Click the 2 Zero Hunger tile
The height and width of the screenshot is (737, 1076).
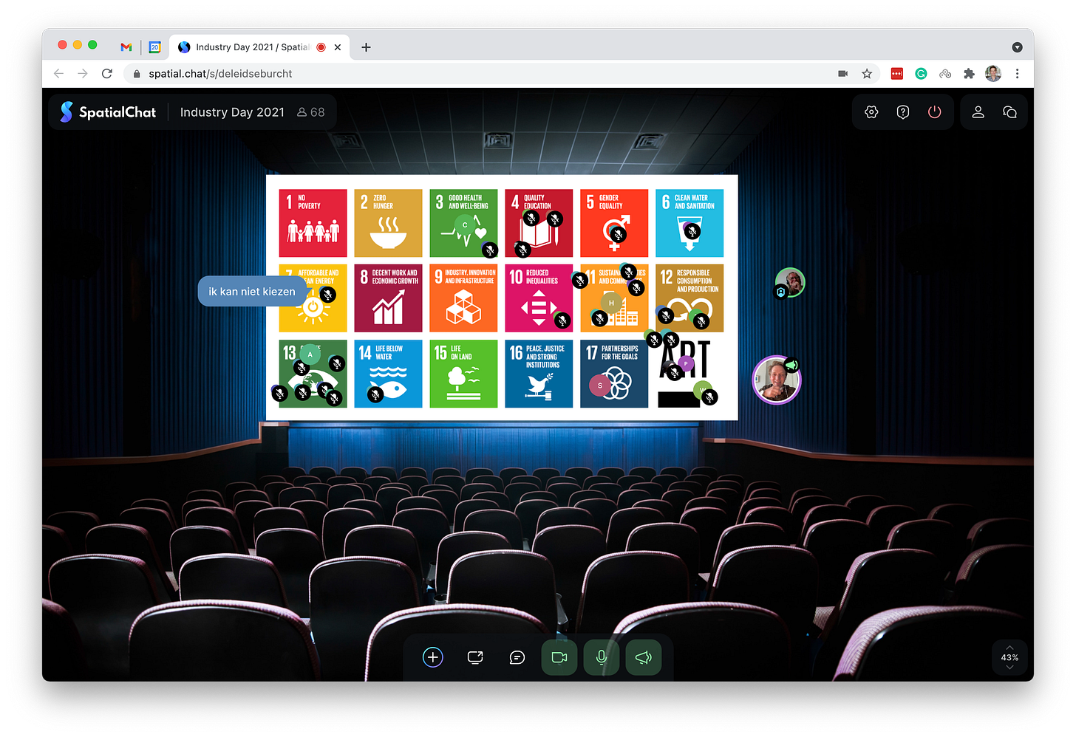(x=388, y=223)
